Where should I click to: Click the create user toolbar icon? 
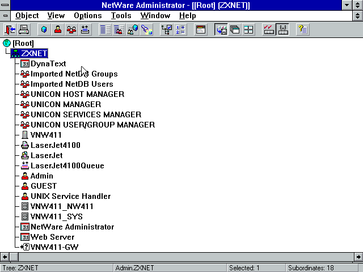(58, 29)
